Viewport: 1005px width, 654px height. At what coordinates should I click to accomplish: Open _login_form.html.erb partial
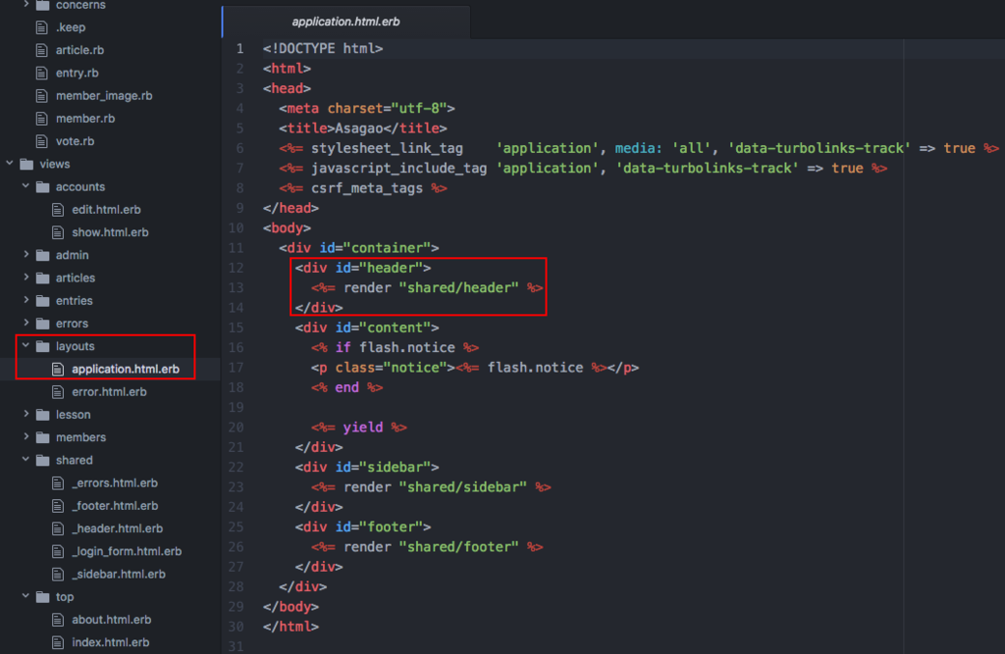[x=127, y=551]
